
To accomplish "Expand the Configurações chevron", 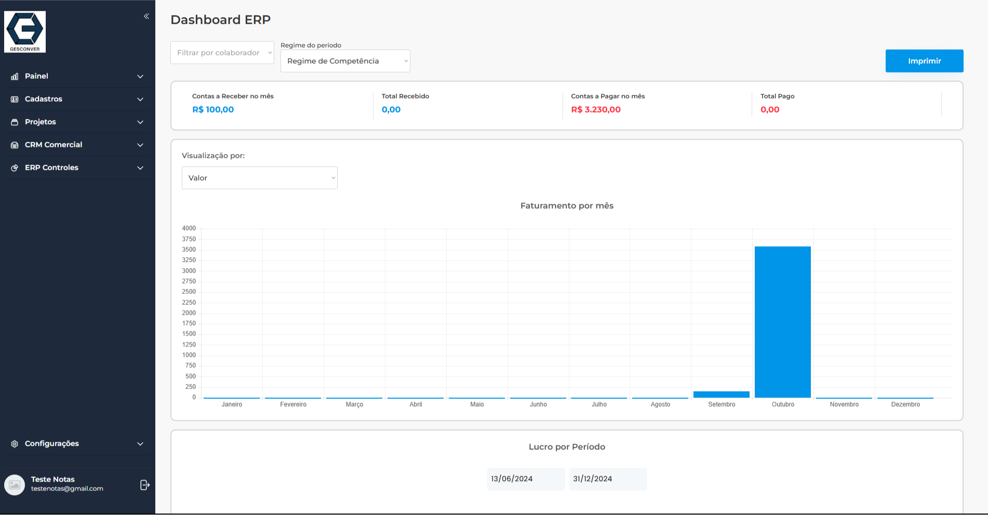I will tap(140, 444).
